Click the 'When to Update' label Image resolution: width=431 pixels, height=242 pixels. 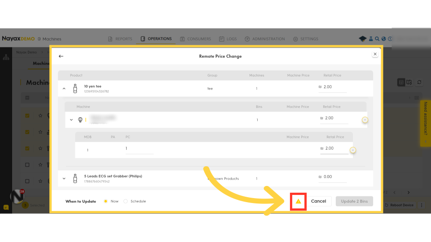(x=80, y=201)
